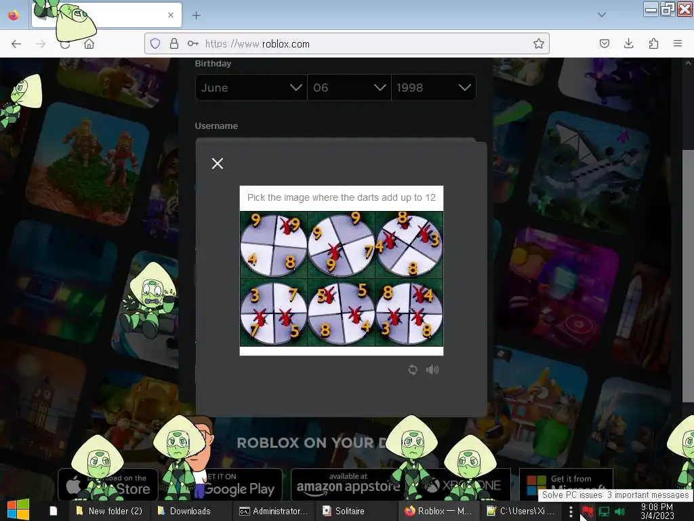This screenshot has width=694, height=521.
Task: Switch to the audio captcha challenge
Action: (x=432, y=370)
